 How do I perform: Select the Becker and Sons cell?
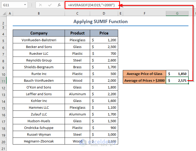pos(39,47)
